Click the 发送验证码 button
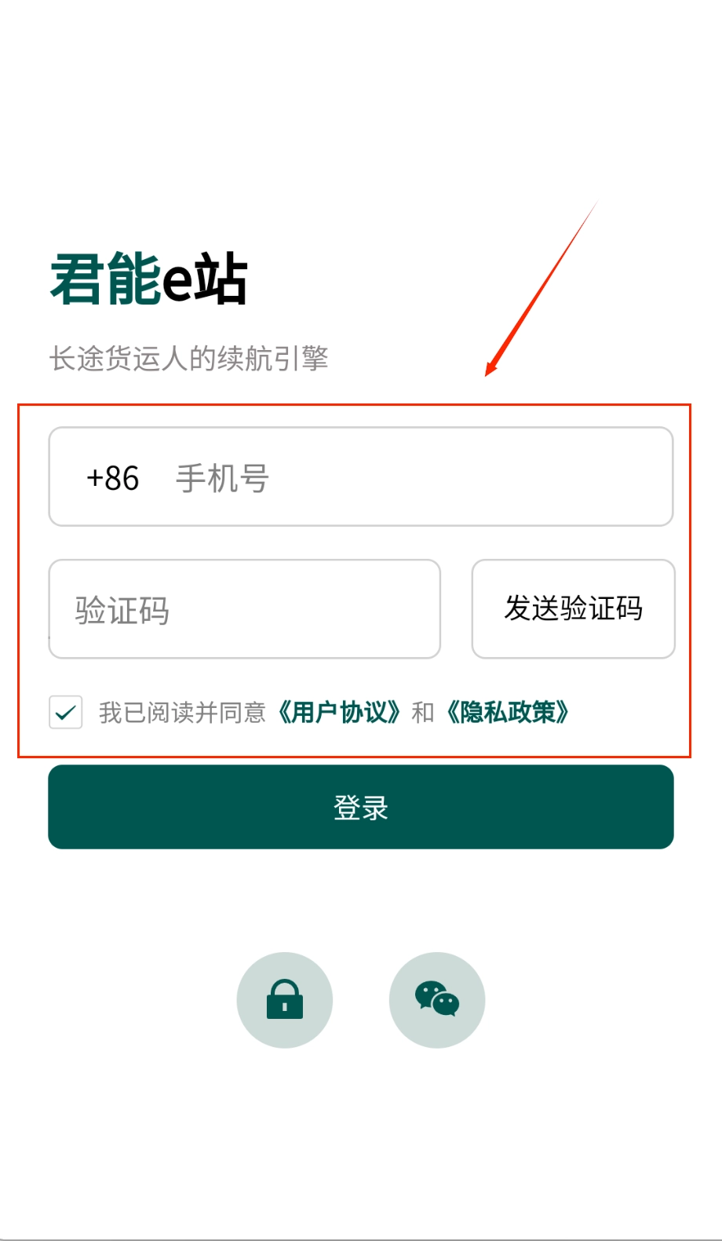This screenshot has height=1241, width=722. point(573,609)
